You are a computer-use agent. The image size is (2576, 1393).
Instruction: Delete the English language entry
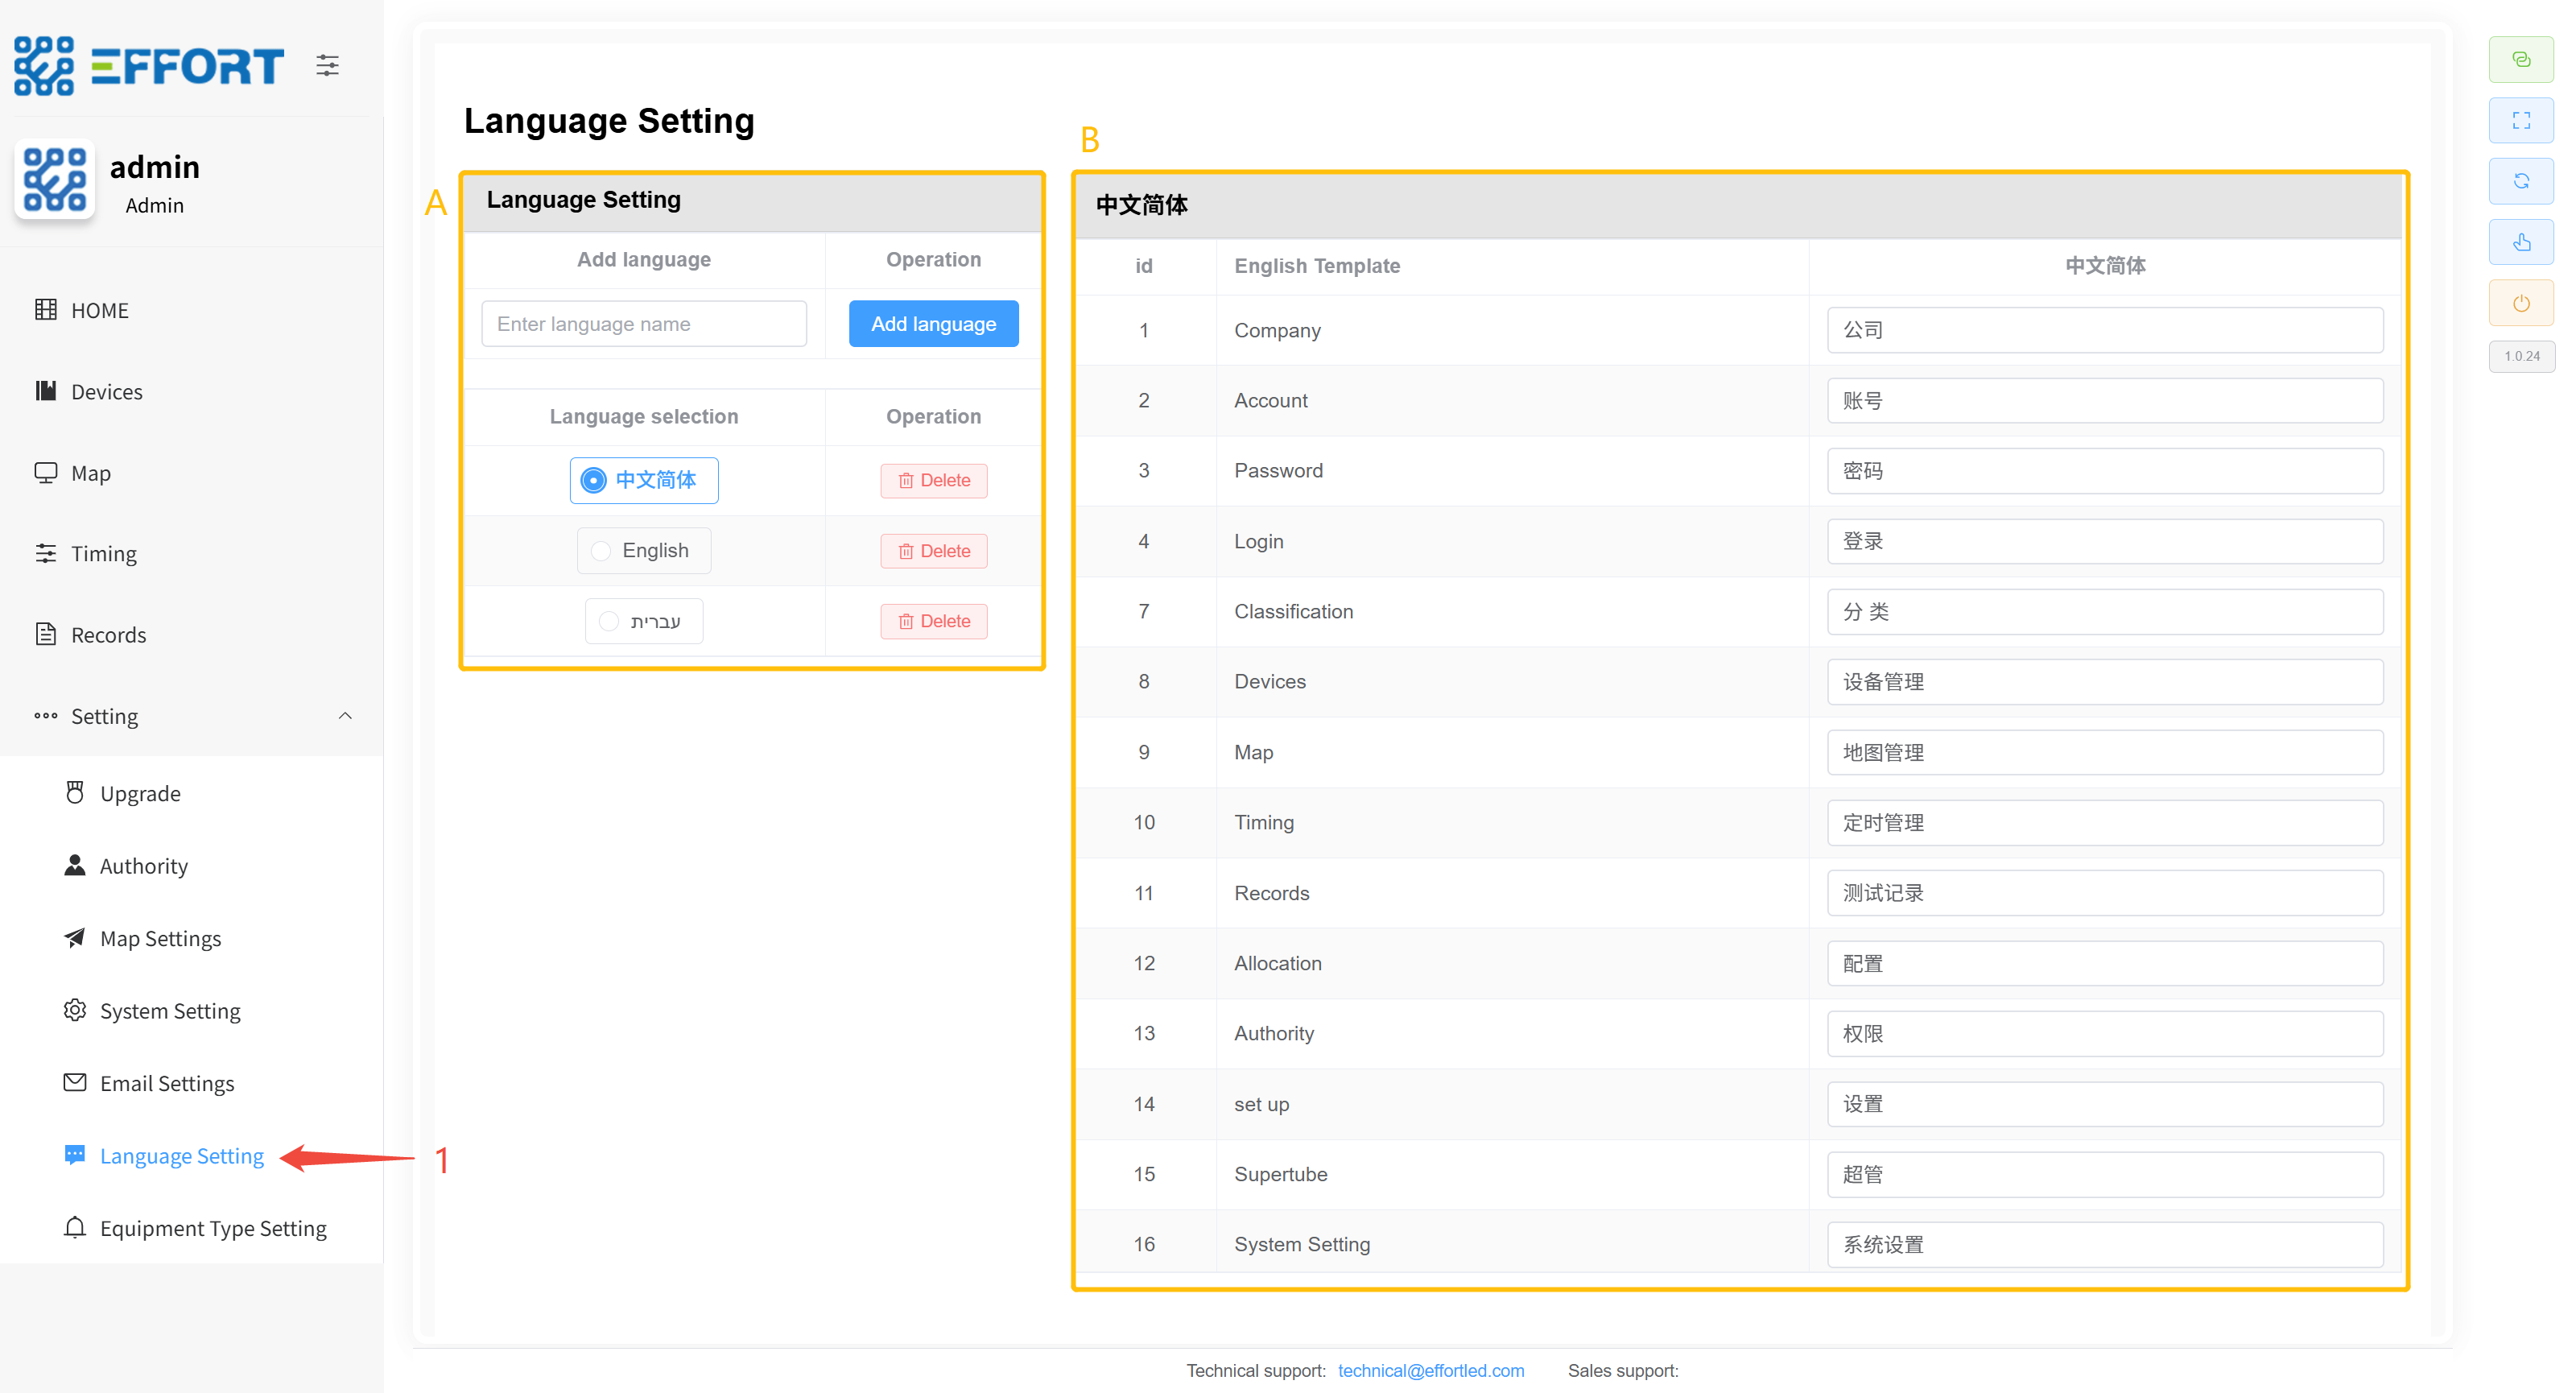pyautogui.click(x=933, y=551)
